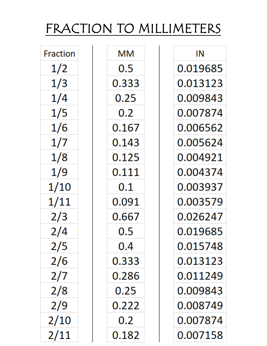Click the Fraction column header

click(59, 53)
